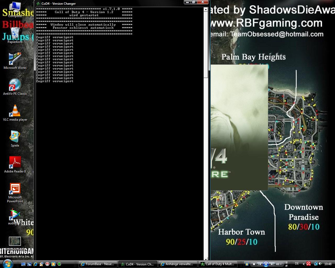This screenshot has height=268, width=335.
Task: Select the burnoutmap1 image file thumbnail
Action: click(15, 243)
